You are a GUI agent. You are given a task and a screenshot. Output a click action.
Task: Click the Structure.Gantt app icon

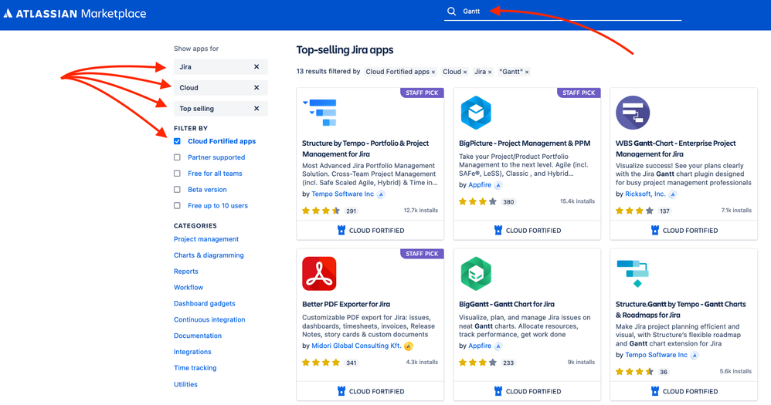click(x=633, y=273)
